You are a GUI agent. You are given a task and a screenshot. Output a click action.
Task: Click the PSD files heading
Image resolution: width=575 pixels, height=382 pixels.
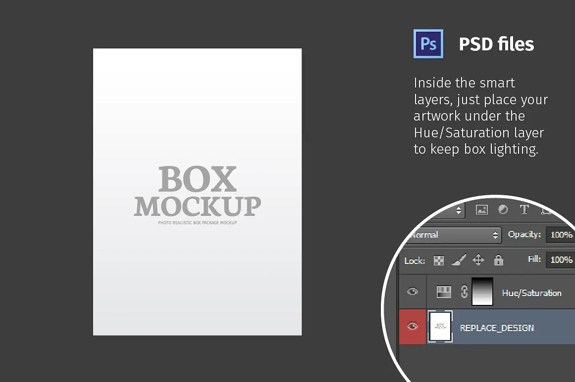click(x=496, y=44)
